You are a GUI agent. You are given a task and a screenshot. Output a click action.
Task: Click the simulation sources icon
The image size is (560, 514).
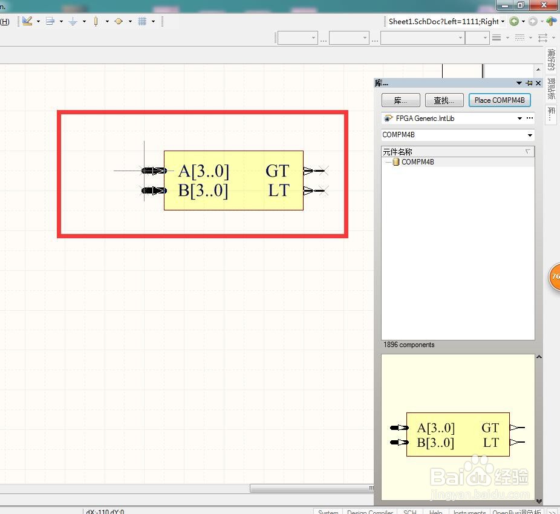tap(119, 21)
